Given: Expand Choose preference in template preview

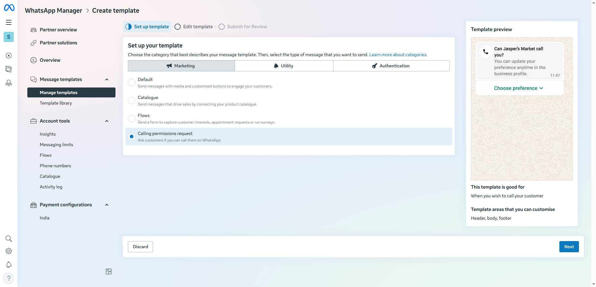Looking at the screenshot, I should pyautogui.click(x=518, y=88).
